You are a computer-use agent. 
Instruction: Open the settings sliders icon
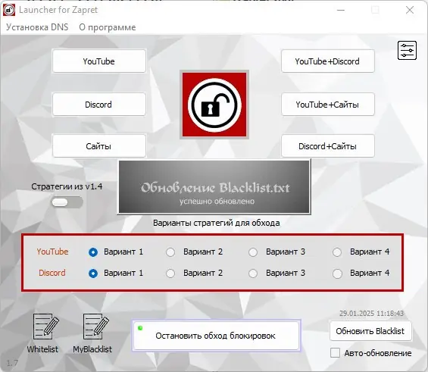(407, 50)
